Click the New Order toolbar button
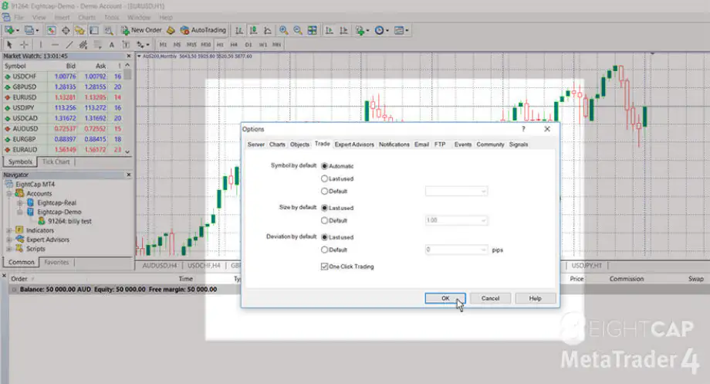The image size is (710, 384). [141, 30]
